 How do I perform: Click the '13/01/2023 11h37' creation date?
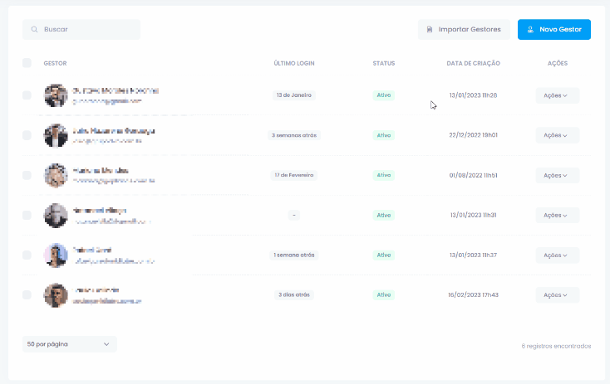click(473, 255)
